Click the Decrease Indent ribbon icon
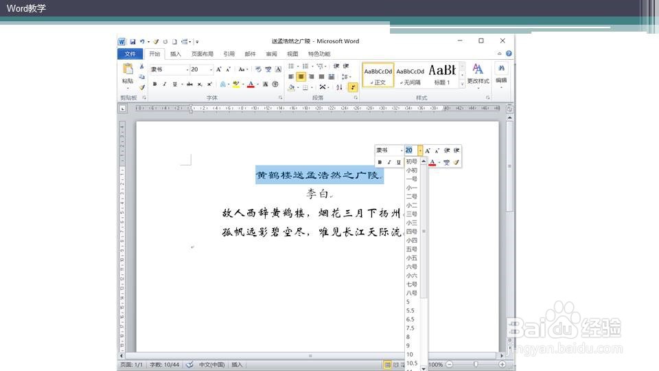The height and width of the screenshot is (371, 659). (x=336, y=66)
